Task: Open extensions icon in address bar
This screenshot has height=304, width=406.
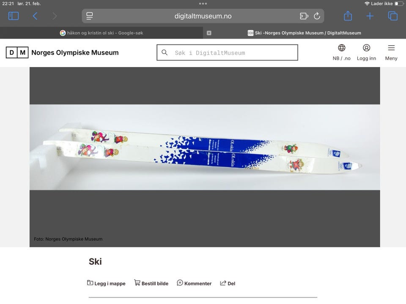Action: click(304, 16)
